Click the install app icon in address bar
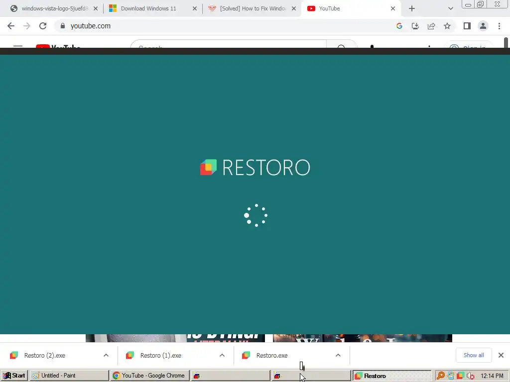Screen dimensions: 510x382 coord(415,26)
